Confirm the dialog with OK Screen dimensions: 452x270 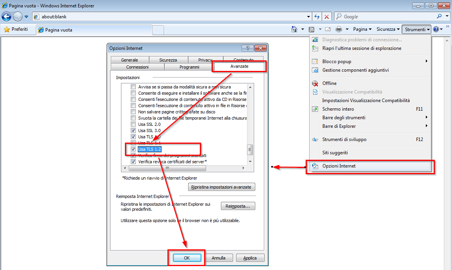[187, 258]
